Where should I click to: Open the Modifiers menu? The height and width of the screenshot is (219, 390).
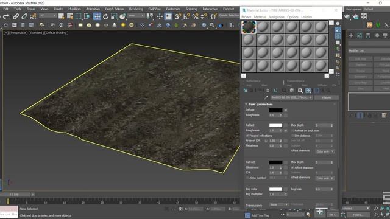74,9
